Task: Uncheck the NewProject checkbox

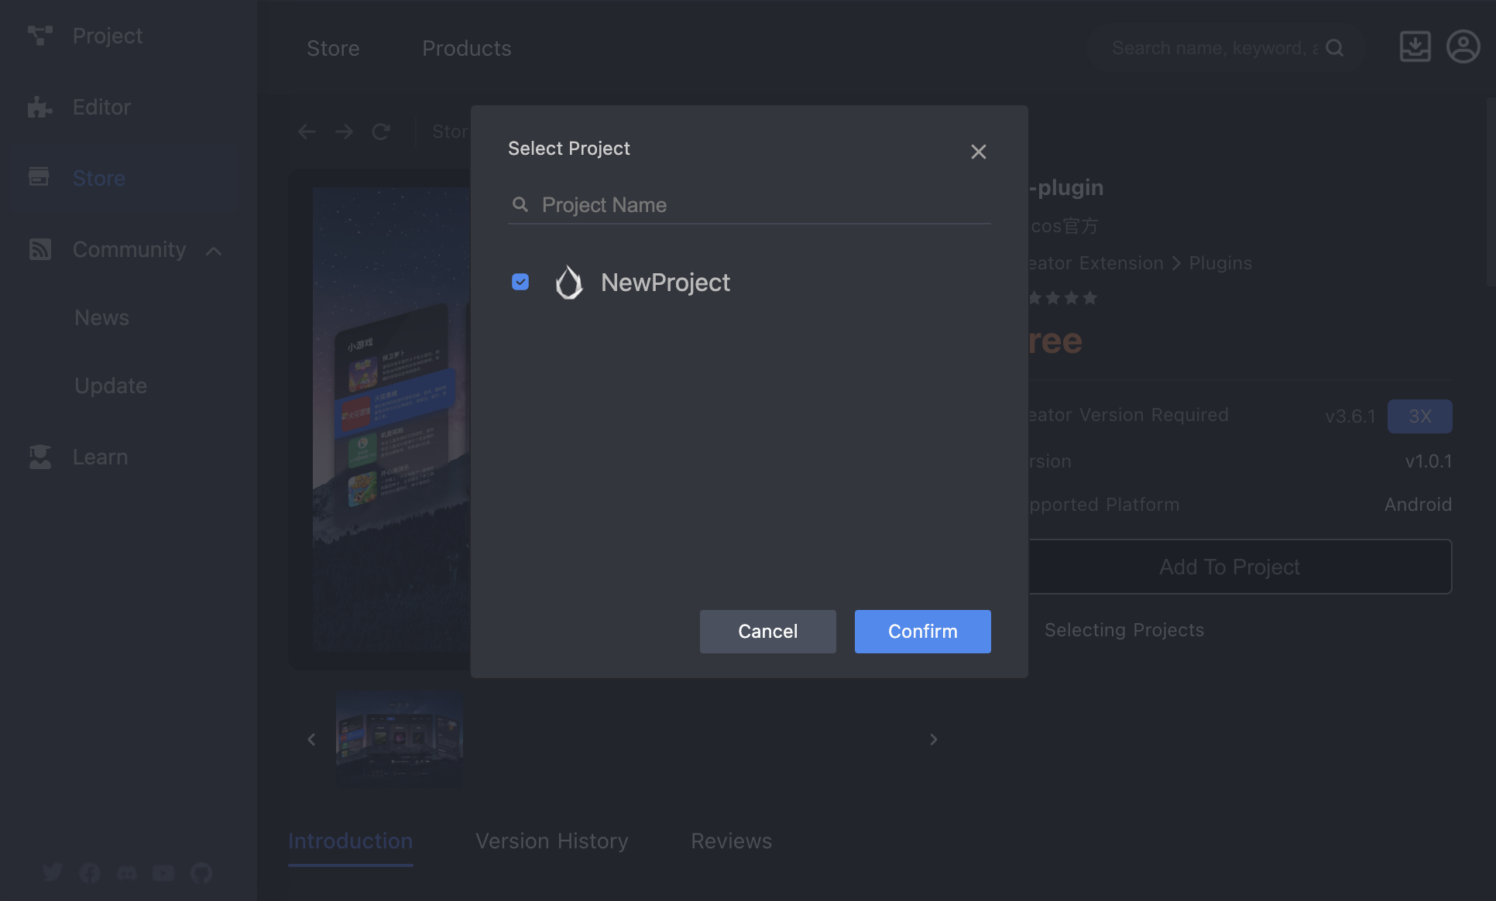Action: point(520,282)
